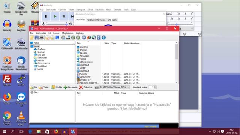The image size is (240, 135).
Task: Open Audacity Hatás menu
Action: 108,10
